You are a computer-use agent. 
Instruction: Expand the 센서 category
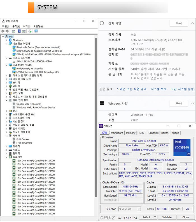point(6,111)
